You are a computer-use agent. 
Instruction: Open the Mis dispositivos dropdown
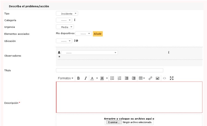83,34
